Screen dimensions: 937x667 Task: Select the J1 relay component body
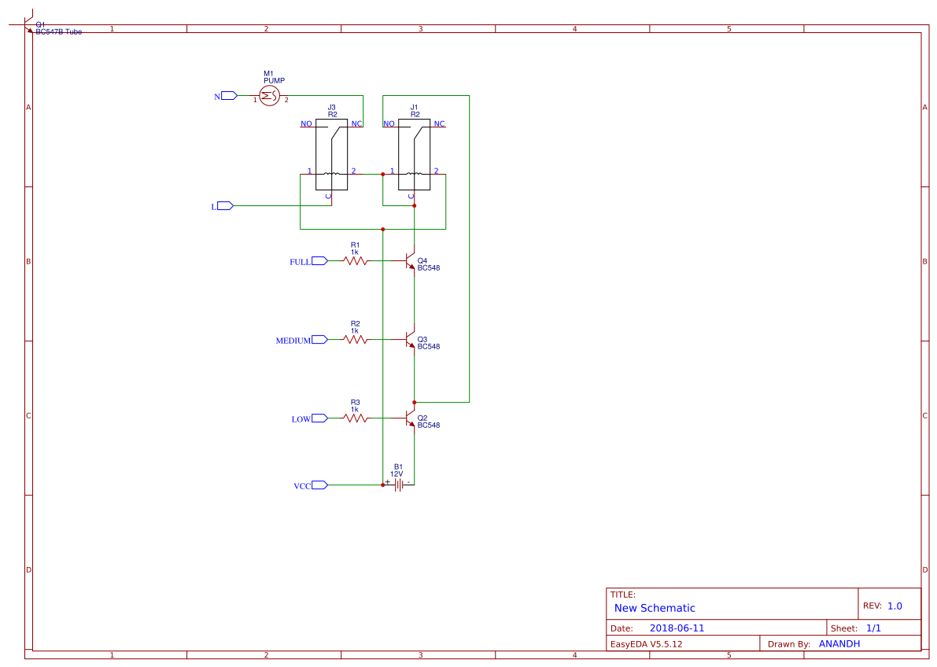pyautogui.click(x=414, y=154)
